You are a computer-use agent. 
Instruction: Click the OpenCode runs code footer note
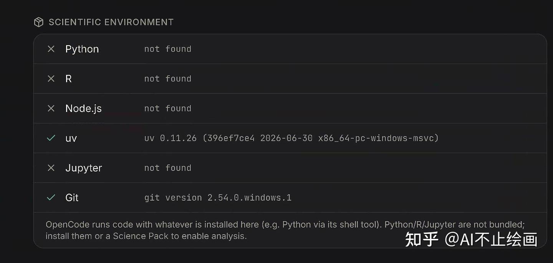tap(285, 230)
